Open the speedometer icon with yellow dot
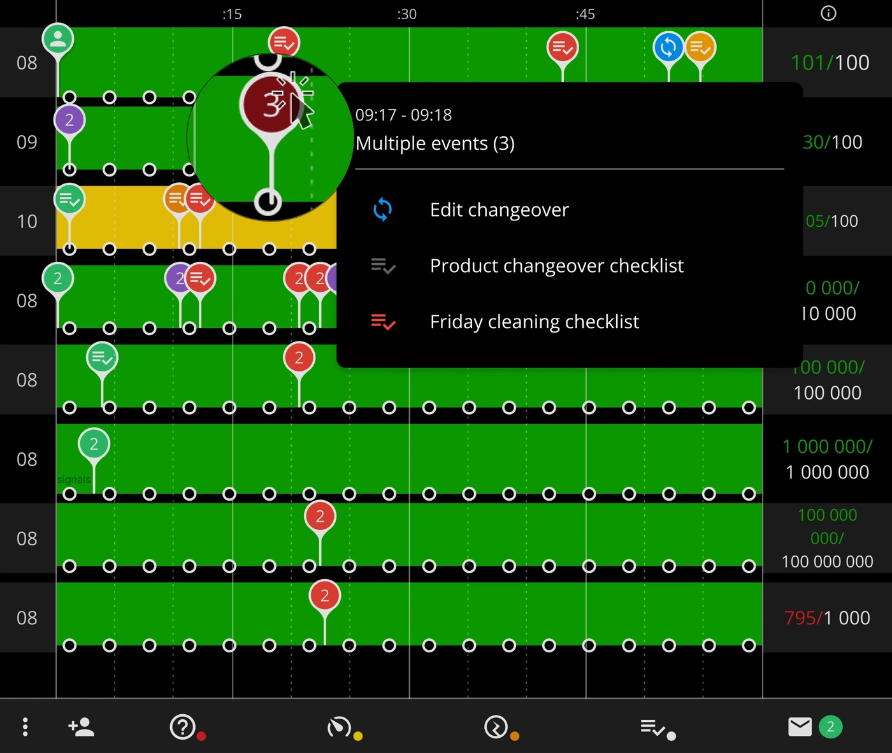This screenshot has height=753, width=892. pyautogui.click(x=339, y=727)
